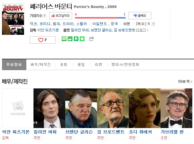Screen dimensions: 194x144
Task: Expand 배우/제작진 section via 더보기 chevron
Action: point(185,81)
